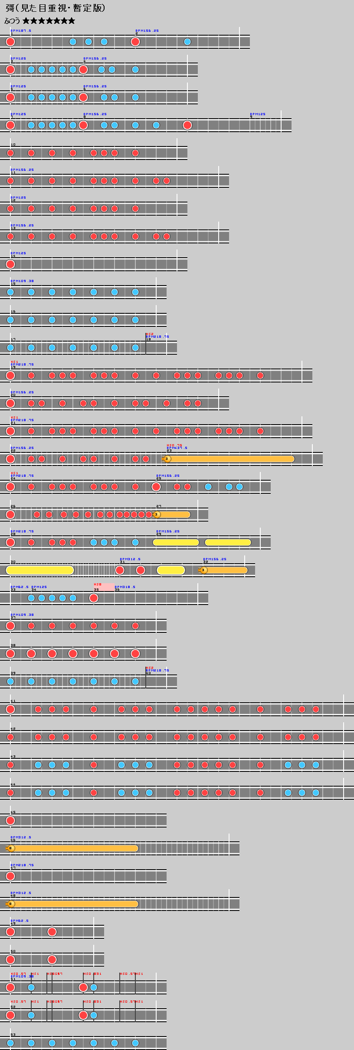Click the balloon note head at measure 46

point(11,848)
